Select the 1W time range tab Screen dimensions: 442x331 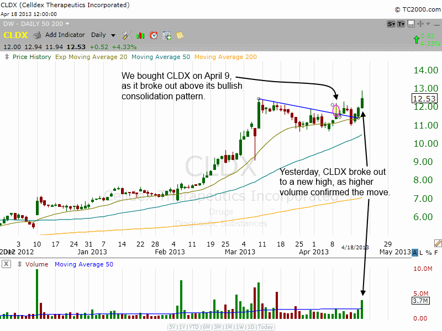click(x=240, y=327)
